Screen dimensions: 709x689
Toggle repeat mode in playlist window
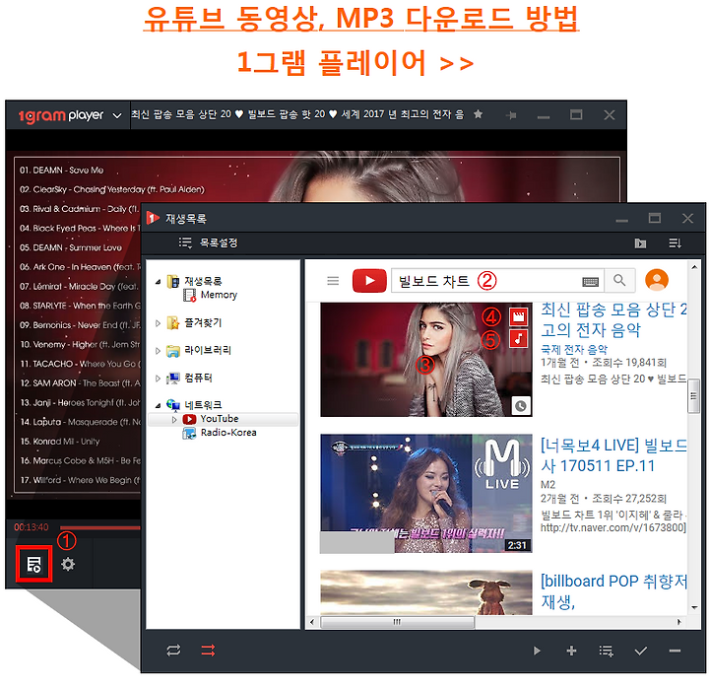pos(173,651)
